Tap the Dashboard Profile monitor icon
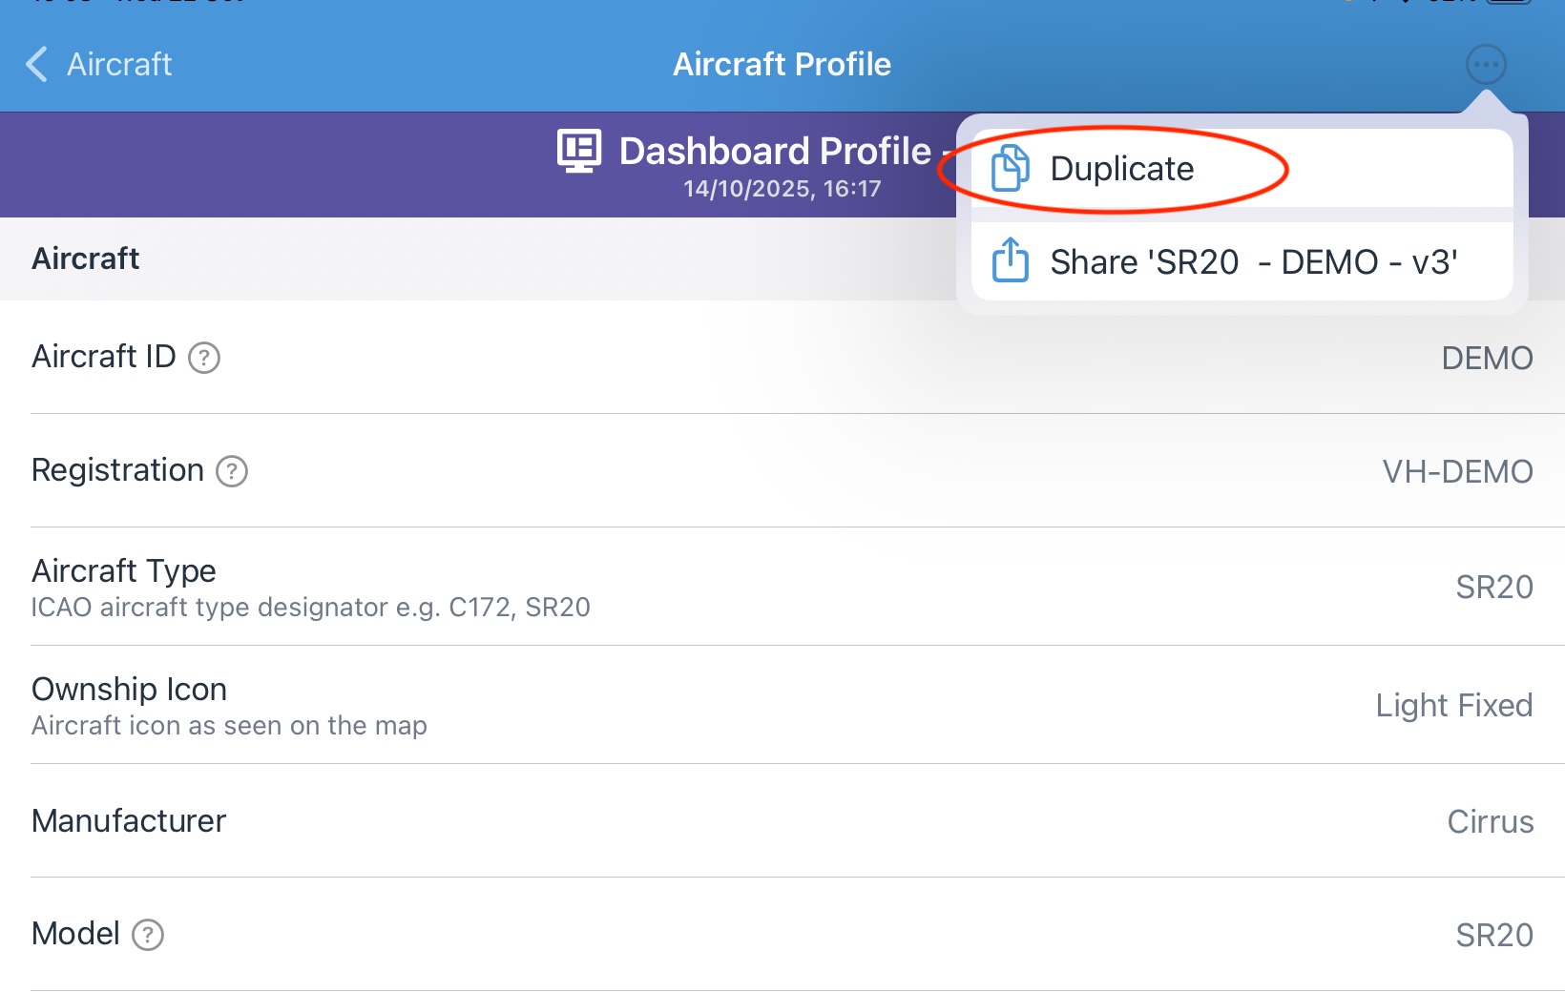The image size is (1565, 992). pyautogui.click(x=579, y=151)
